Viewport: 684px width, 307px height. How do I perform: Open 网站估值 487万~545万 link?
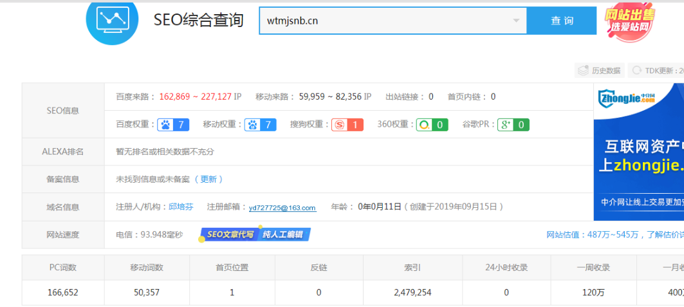(615, 235)
